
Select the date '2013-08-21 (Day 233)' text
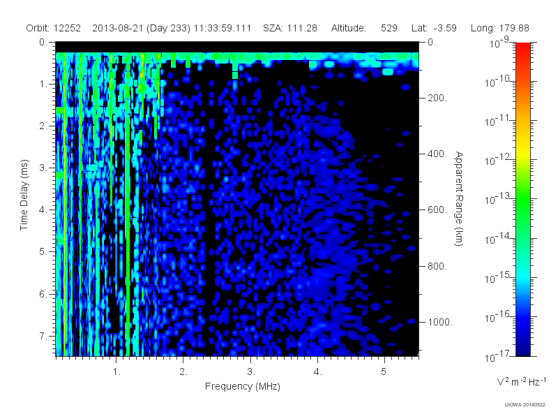coord(142,28)
